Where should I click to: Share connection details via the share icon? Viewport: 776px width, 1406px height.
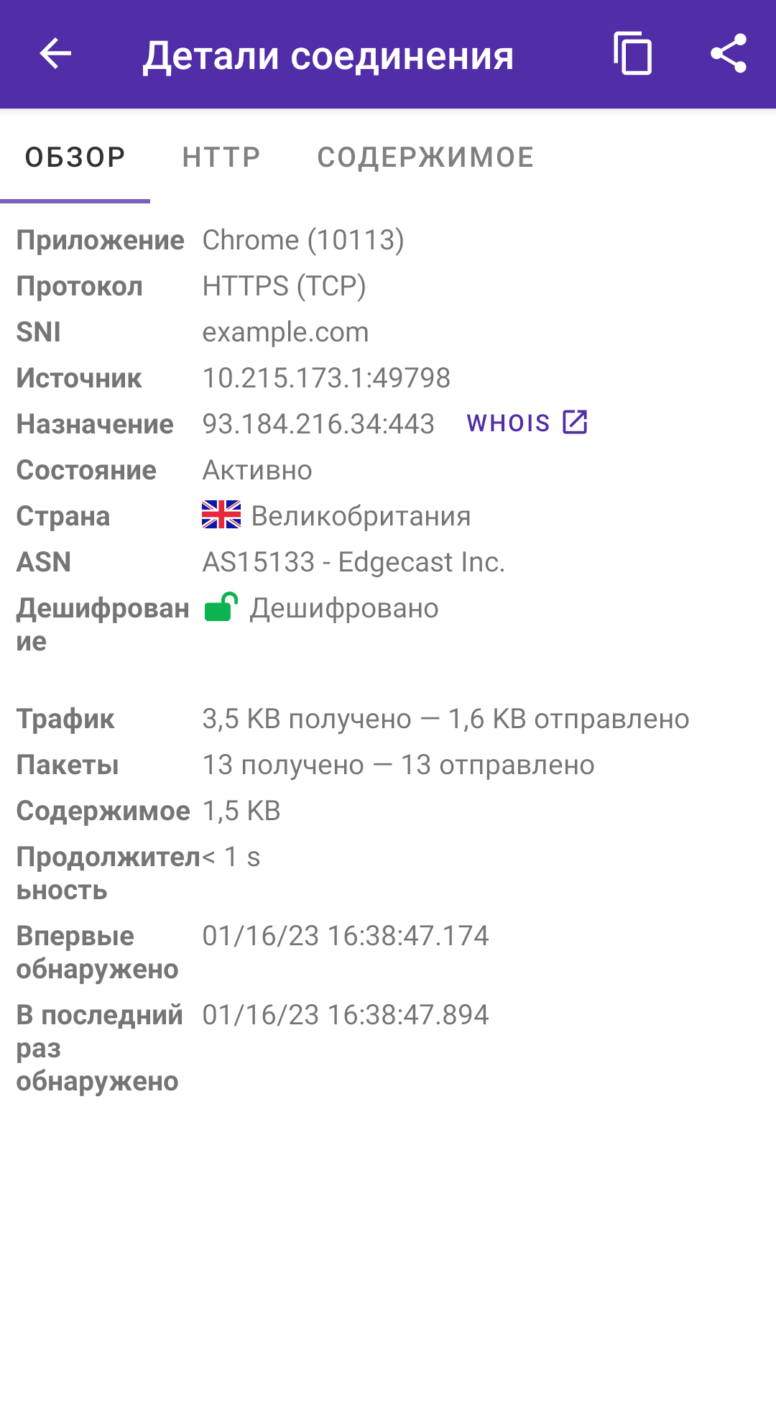[729, 54]
